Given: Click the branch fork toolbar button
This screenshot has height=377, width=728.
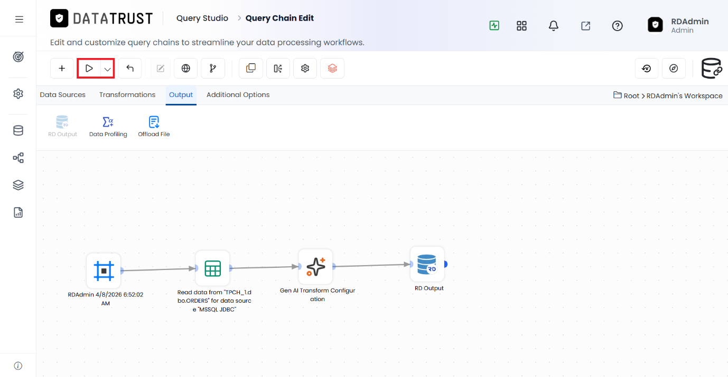Looking at the screenshot, I should tap(213, 69).
